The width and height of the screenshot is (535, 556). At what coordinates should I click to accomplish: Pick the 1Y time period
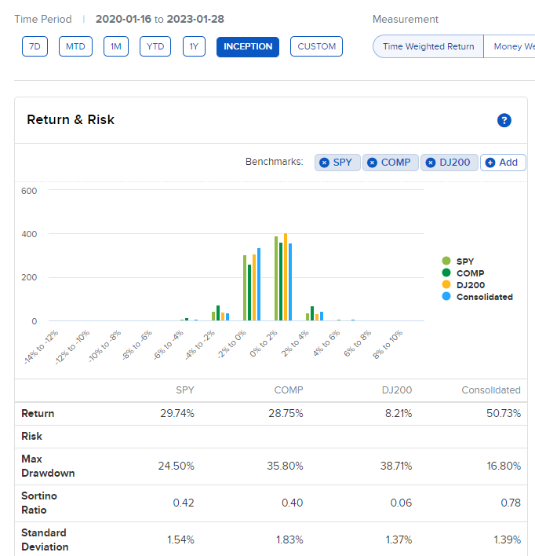click(x=194, y=46)
